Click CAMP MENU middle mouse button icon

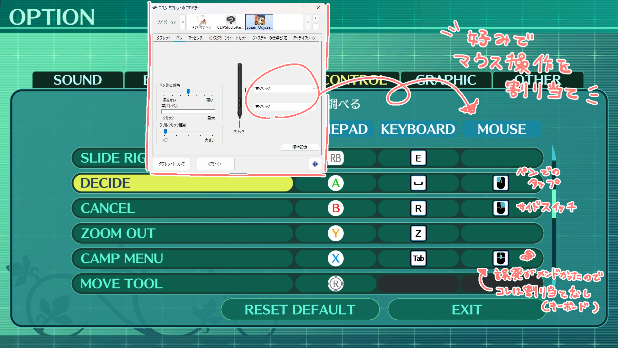[x=501, y=258]
